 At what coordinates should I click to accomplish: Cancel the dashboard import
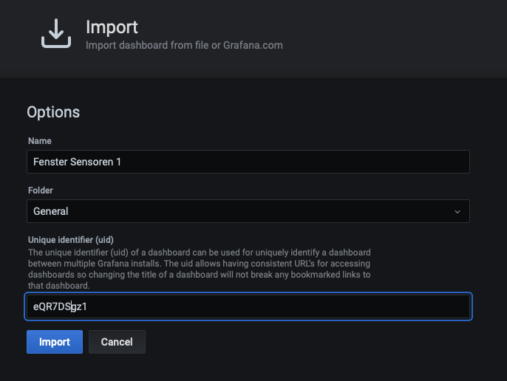(117, 342)
